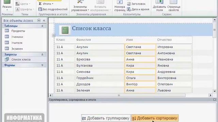Screen dimensions: 218x122
Task: Click the report vertical scrollbar up arrow
Action: point(215,20)
